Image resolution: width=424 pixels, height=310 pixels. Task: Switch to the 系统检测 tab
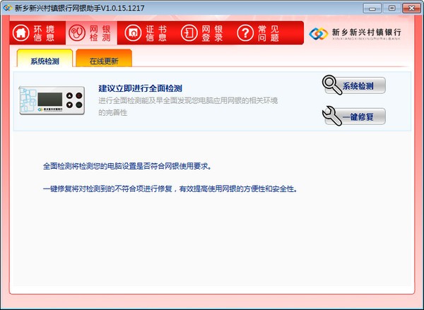[45, 58]
